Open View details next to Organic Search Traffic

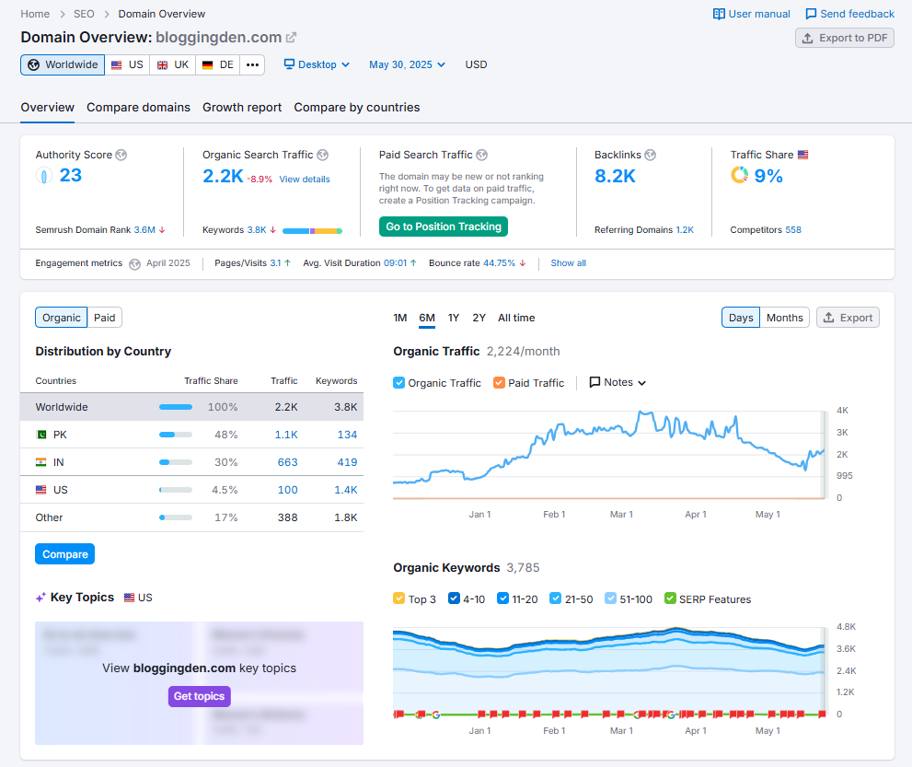pyautogui.click(x=304, y=179)
